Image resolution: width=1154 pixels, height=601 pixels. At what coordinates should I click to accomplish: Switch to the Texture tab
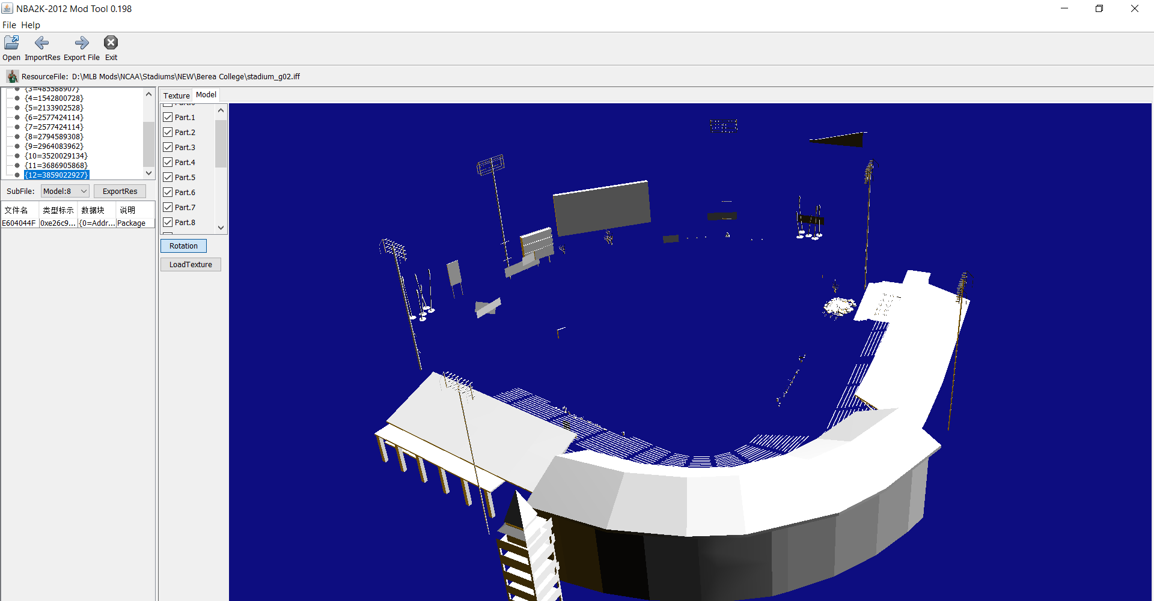(x=176, y=95)
